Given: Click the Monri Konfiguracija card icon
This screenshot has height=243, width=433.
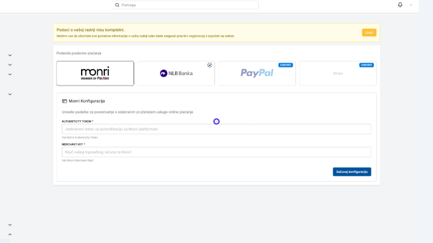Looking at the screenshot, I should coord(64,101).
